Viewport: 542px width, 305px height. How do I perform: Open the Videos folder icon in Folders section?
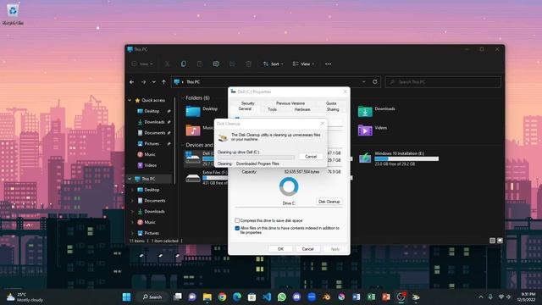(x=365, y=130)
